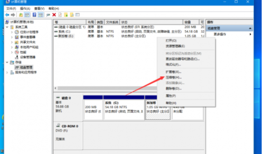
Task: Select 磁盘管理 in the left tree
Action: pyautogui.click(x=26, y=67)
